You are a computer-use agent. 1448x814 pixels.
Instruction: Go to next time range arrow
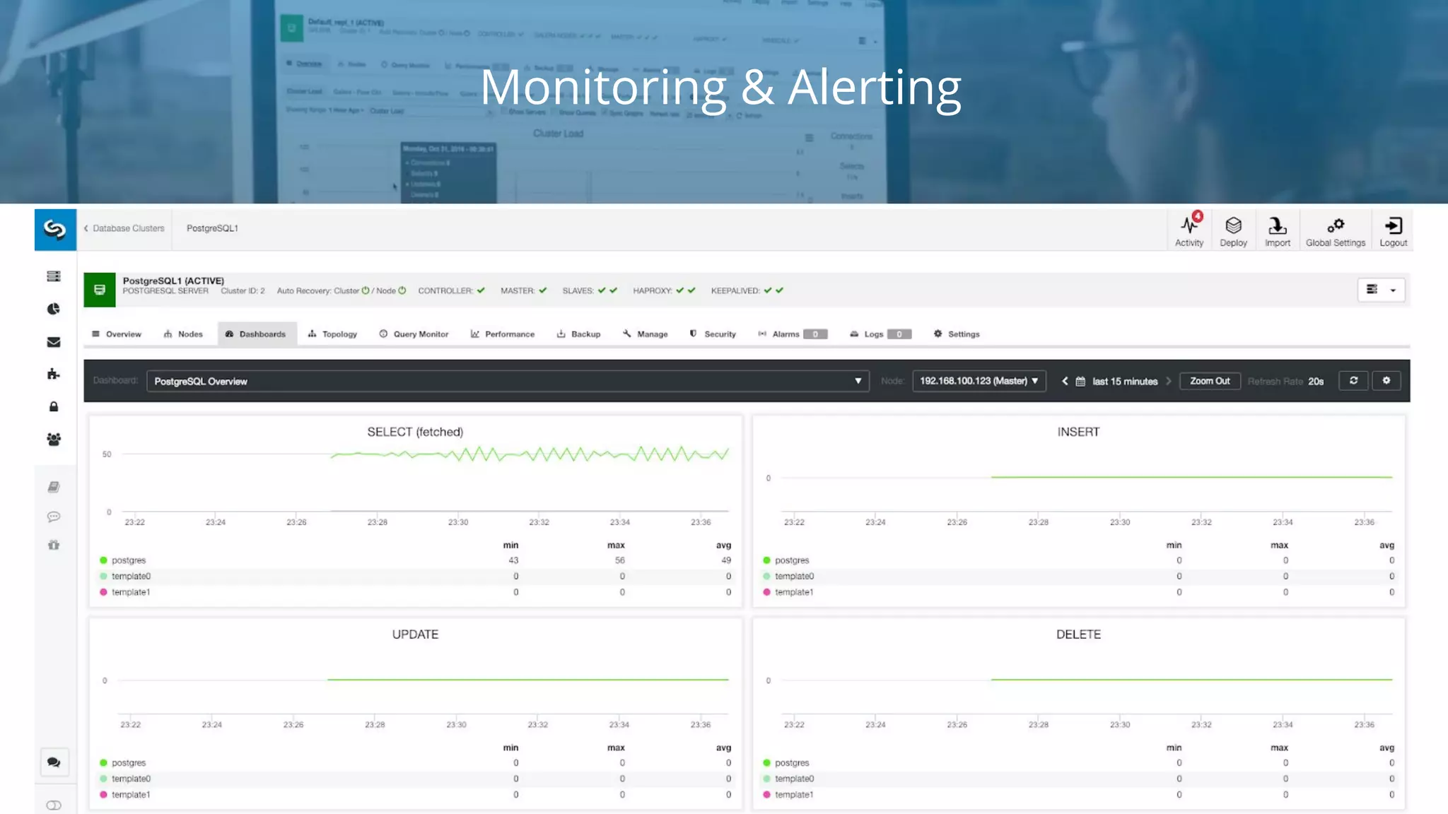pyautogui.click(x=1169, y=381)
